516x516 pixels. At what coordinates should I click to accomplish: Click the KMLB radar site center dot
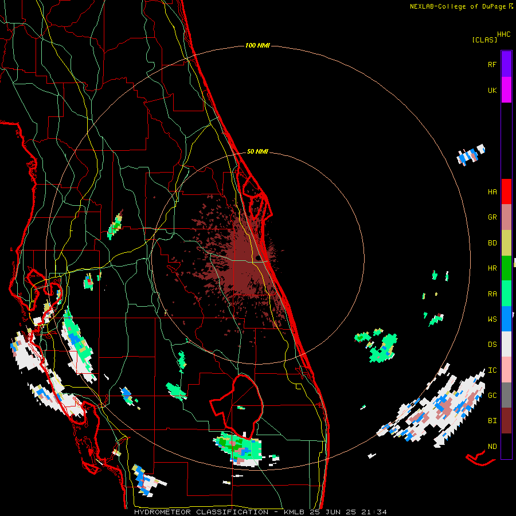[257, 258]
